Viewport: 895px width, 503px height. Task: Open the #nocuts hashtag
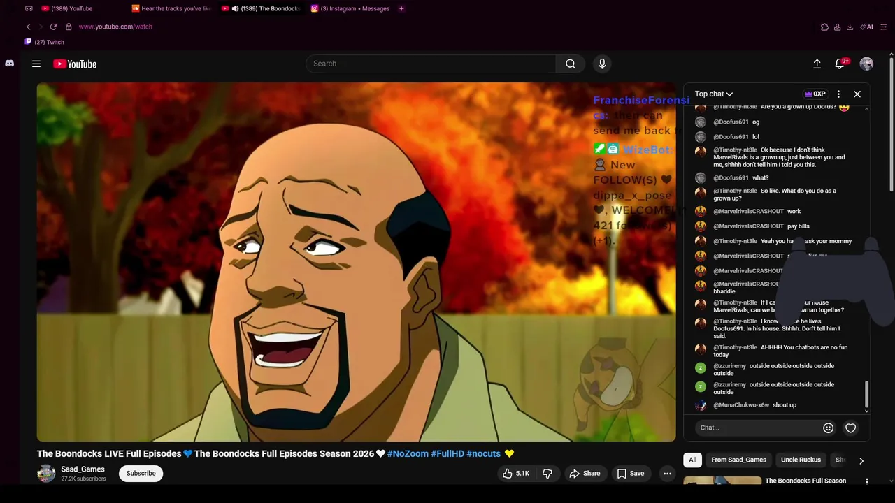[484, 453]
